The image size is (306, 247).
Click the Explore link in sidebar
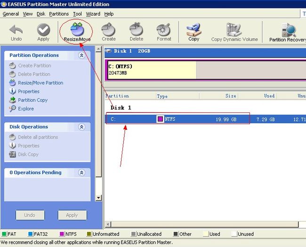pyautogui.click(x=26, y=109)
